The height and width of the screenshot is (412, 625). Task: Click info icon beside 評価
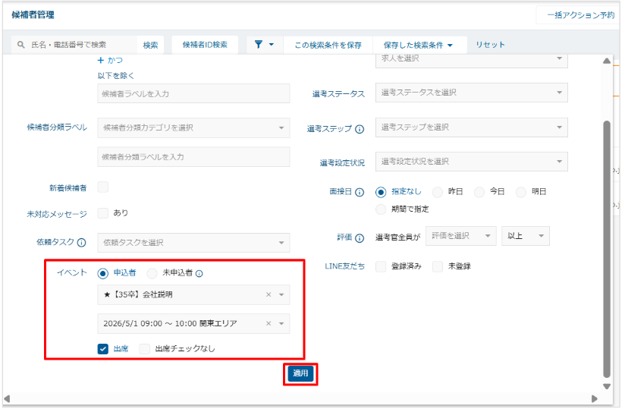(360, 237)
